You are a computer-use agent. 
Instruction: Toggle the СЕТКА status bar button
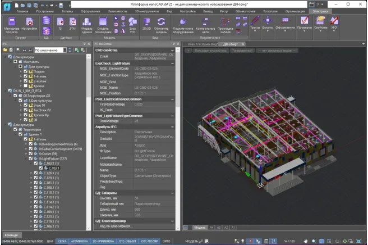click(x=62, y=241)
